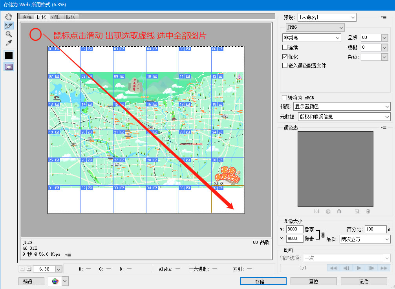Viewport: 395px width, 289px height.
Task: Click the zoom in plus button
Action: coord(29,269)
